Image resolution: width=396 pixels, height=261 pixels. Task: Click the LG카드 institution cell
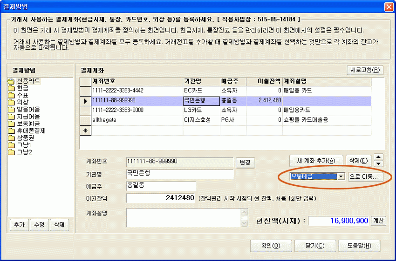202,111
